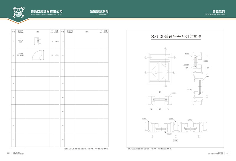Click the 普铝系列 header heading
236x161 pixels.
(x=219, y=11)
